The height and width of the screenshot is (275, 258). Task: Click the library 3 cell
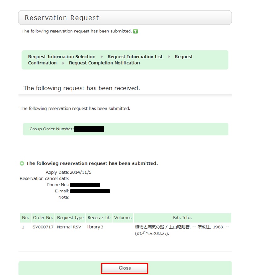click(x=95, y=227)
